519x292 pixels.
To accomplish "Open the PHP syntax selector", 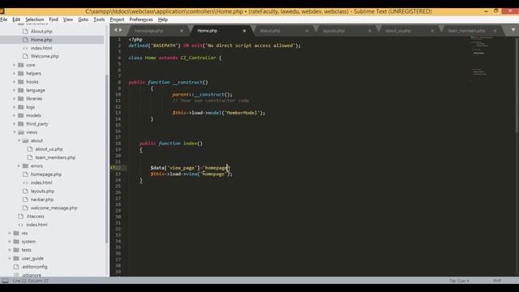I will click(x=497, y=281).
